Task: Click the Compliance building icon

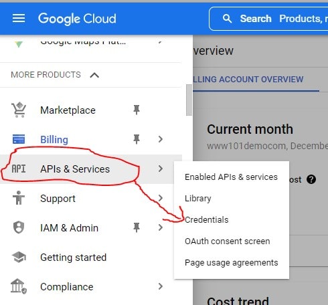Action: point(19,286)
